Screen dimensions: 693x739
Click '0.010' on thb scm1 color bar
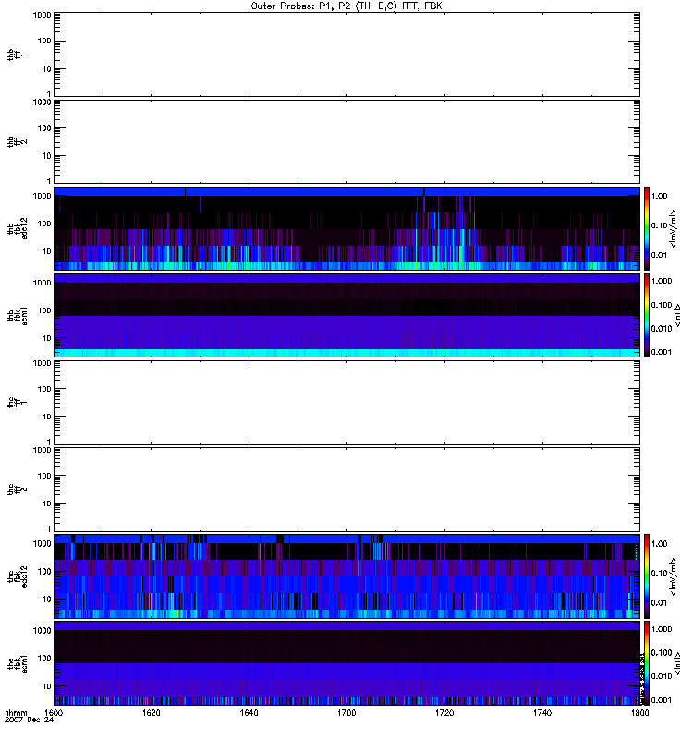point(662,329)
